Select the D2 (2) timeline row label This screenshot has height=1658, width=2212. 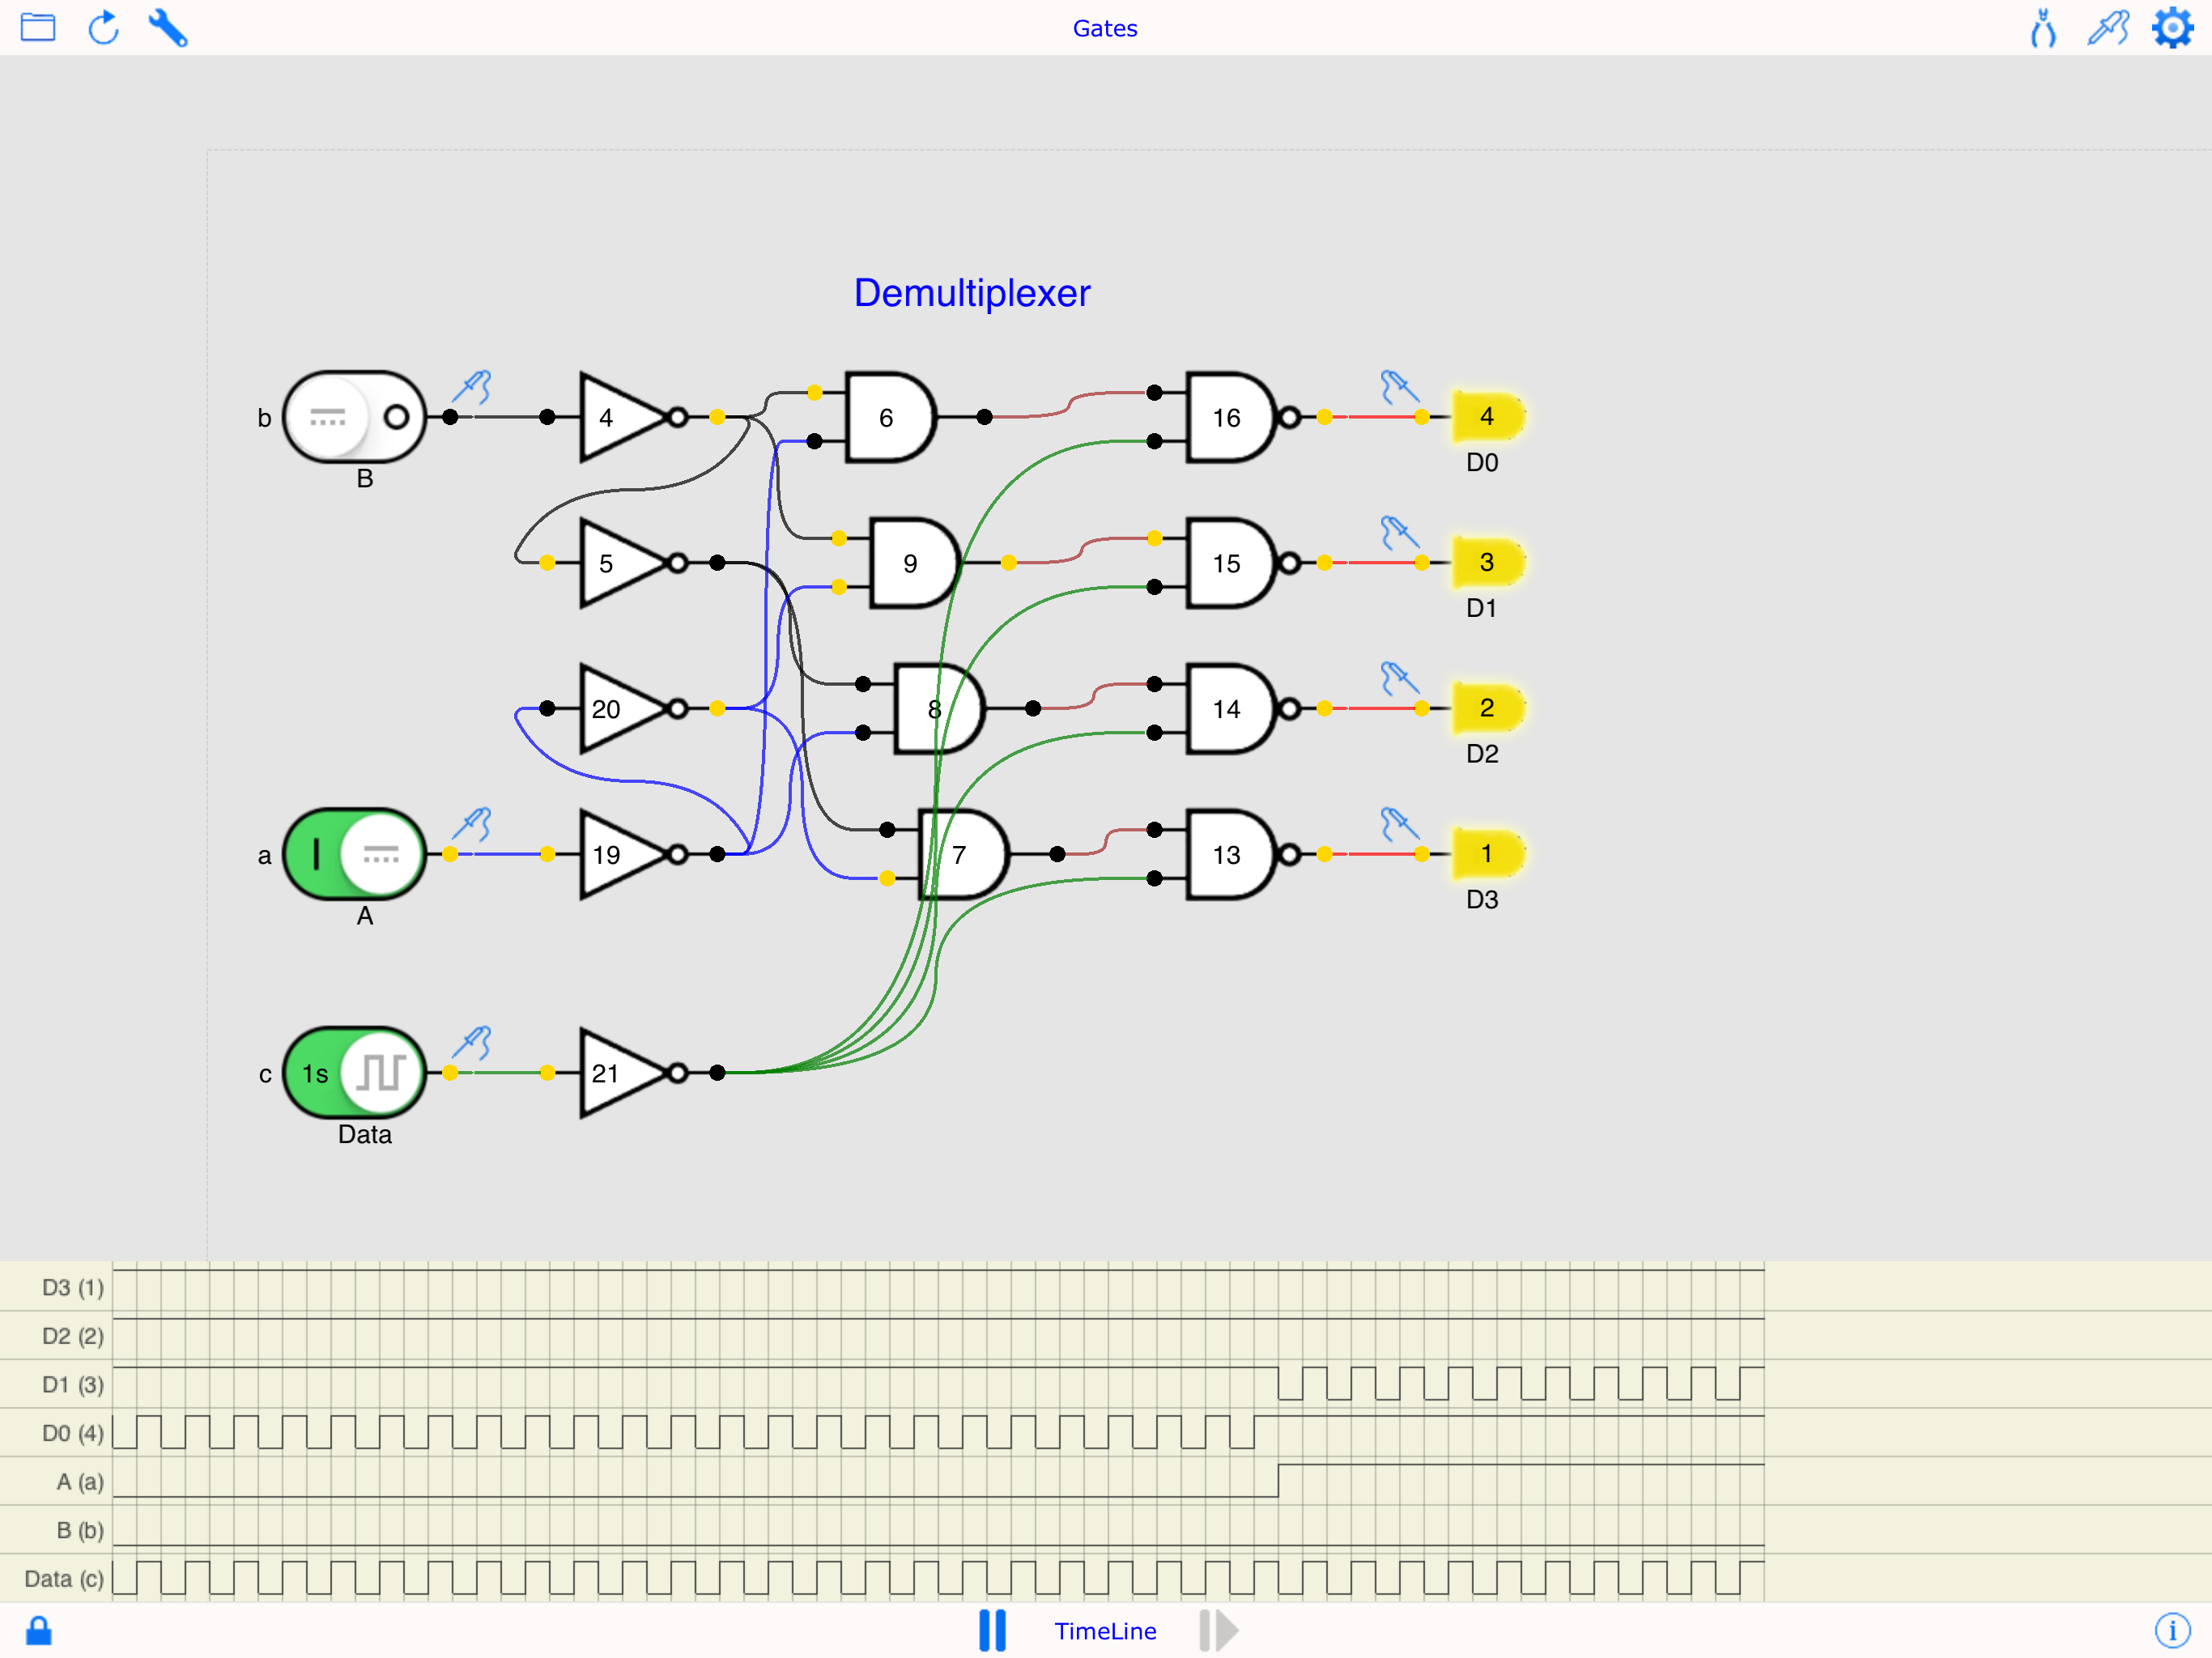pyautogui.click(x=73, y=1336)
